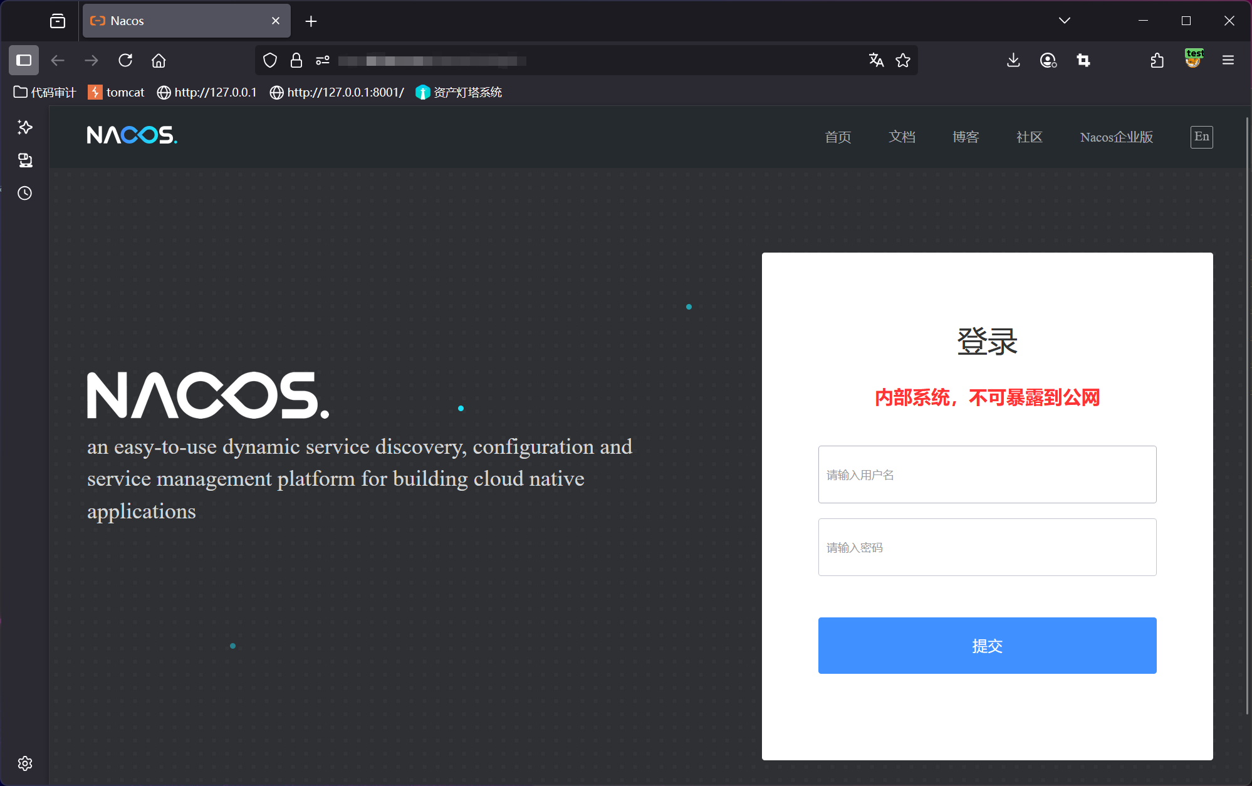
Task: Click the blue 提交 submit button
Action: click(987, 646)
